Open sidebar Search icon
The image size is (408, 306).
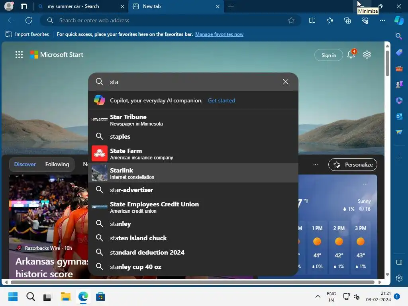click(399, 36)
